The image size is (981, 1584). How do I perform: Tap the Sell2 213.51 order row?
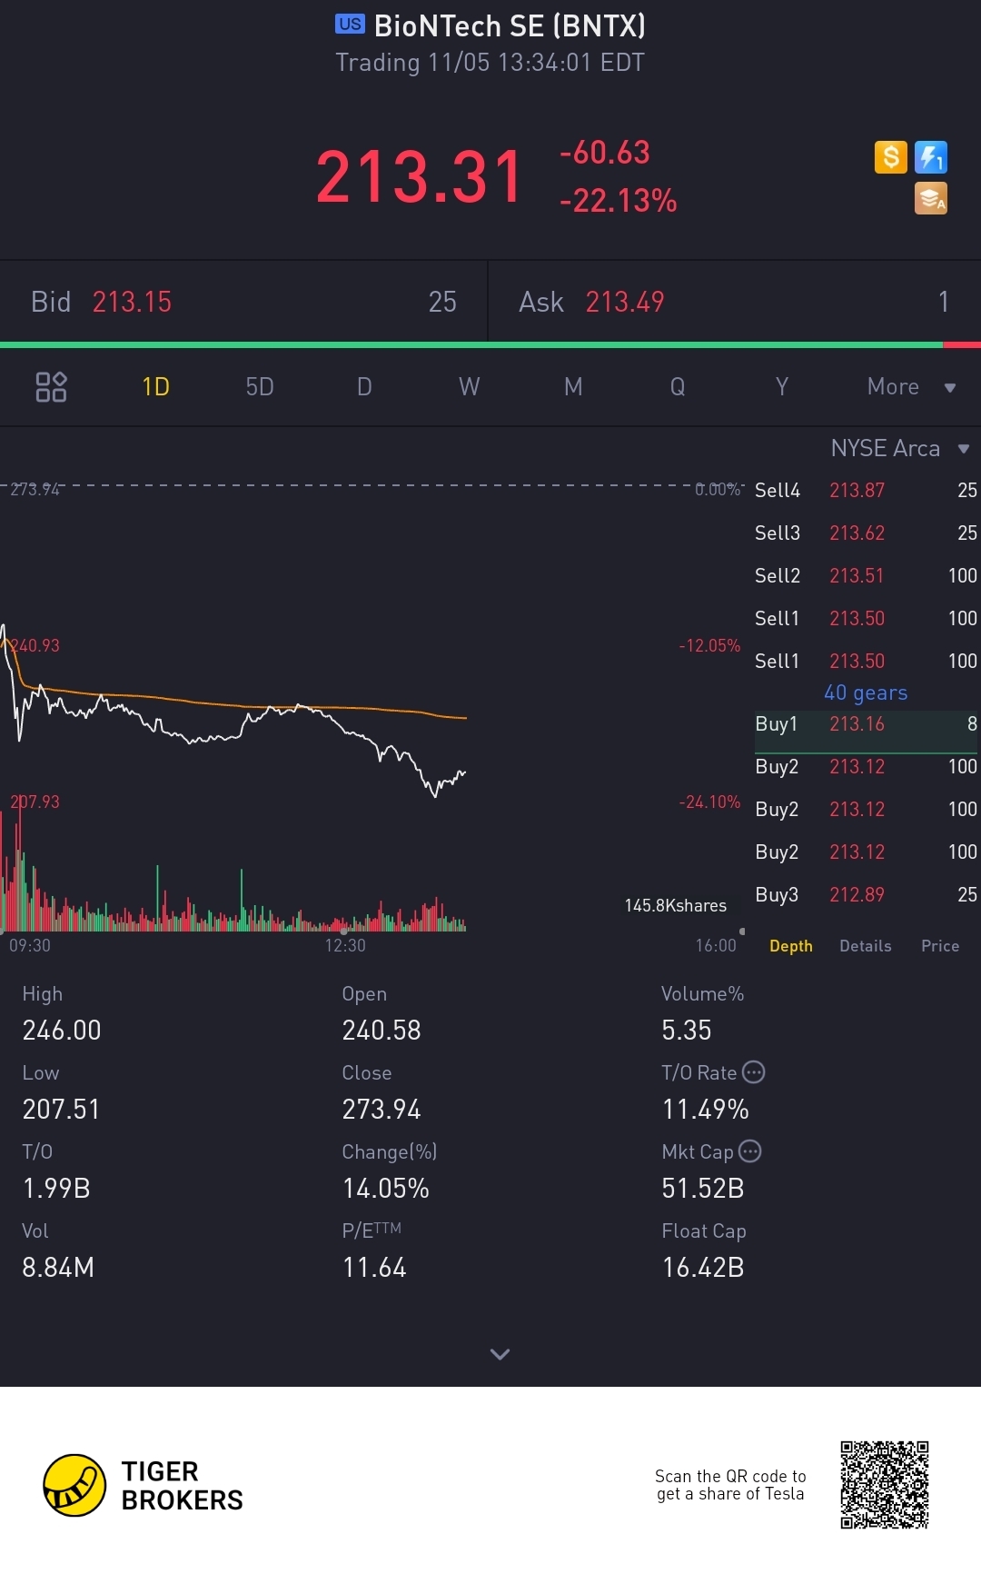[866, 576]
